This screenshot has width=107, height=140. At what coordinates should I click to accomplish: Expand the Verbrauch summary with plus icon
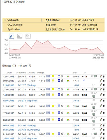tap(5, 20)
